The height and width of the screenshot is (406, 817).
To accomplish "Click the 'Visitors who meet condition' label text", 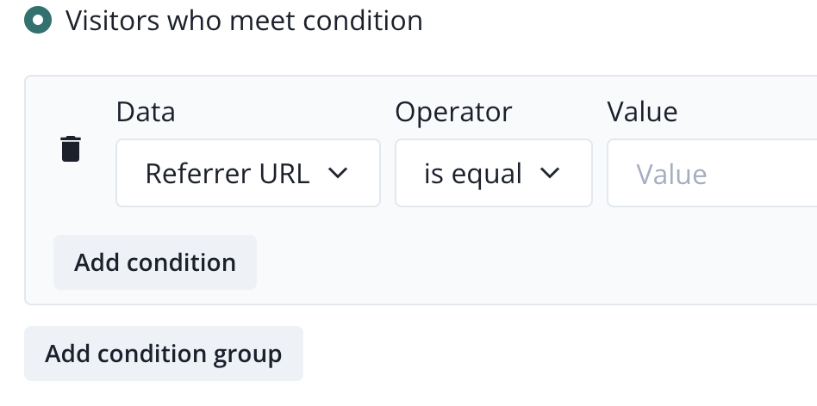I will (244, 20).
